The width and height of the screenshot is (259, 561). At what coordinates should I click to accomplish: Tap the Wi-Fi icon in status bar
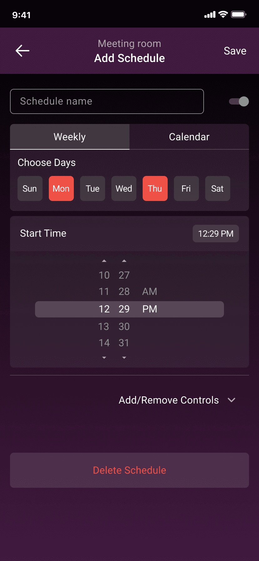[223, 14]
